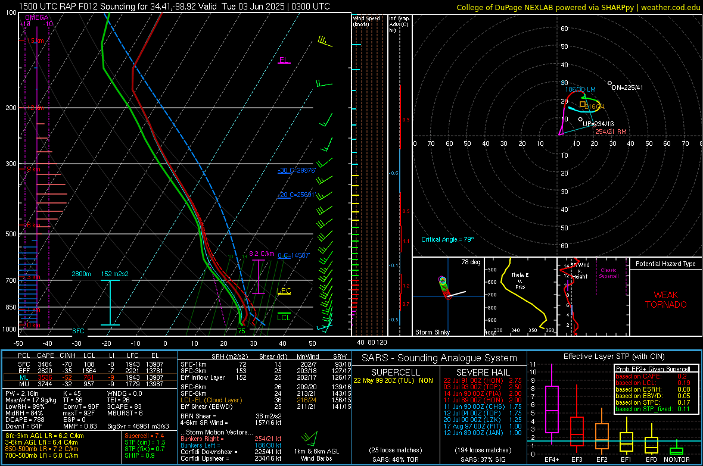Click the 22 May 99 20Z (TUL) supercell analog
Screen dimensions: 703x466
393,380
